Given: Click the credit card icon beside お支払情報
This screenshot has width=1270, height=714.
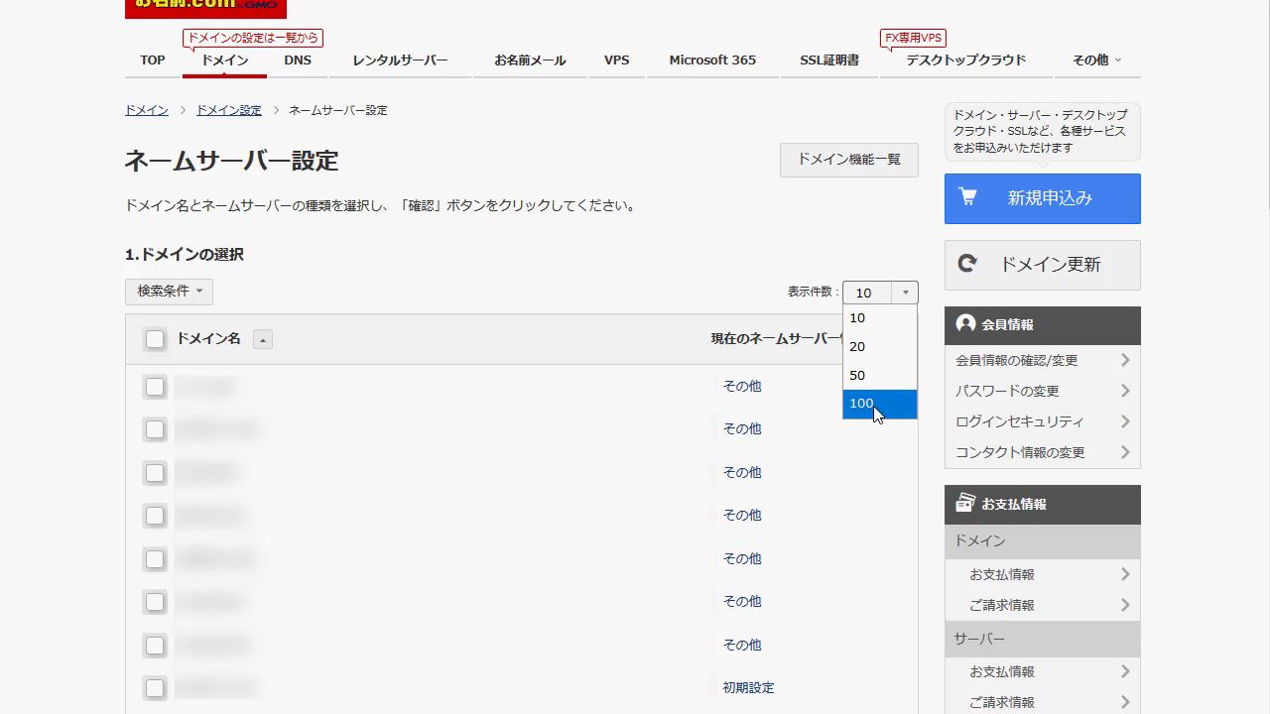Looking at the screenshot, I should [x=965, y=504].
